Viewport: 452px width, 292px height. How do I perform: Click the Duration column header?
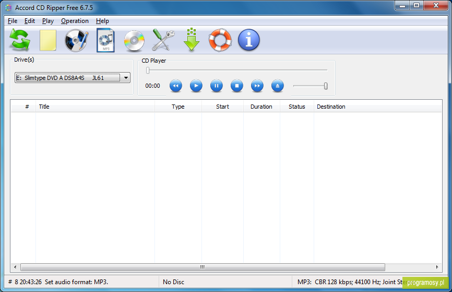(261, 107)
